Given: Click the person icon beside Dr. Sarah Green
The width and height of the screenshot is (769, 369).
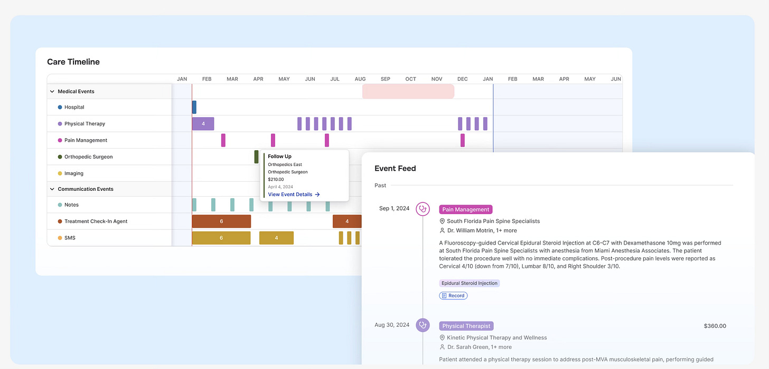Looking at the screenshot, I should [x=442, y=347].
